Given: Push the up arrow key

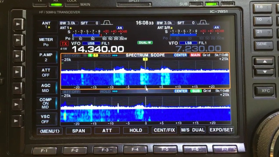Looking at the screenshot, I should [x=264, y=61].
